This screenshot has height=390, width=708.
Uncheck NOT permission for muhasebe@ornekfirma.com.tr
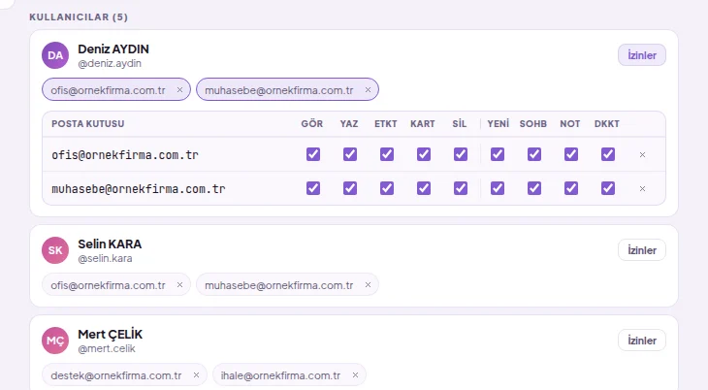[571, 188]
